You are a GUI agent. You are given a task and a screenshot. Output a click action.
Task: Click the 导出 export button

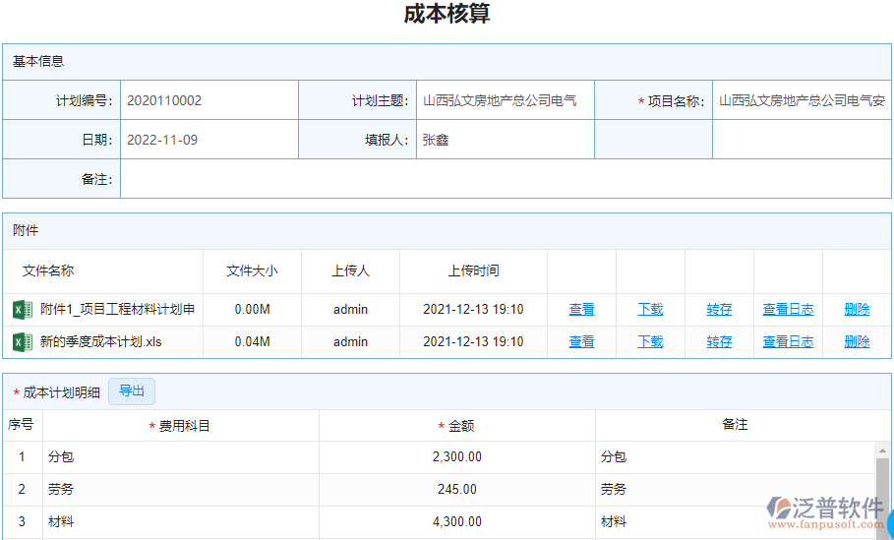pyautogui.click(x=132, y=391)
